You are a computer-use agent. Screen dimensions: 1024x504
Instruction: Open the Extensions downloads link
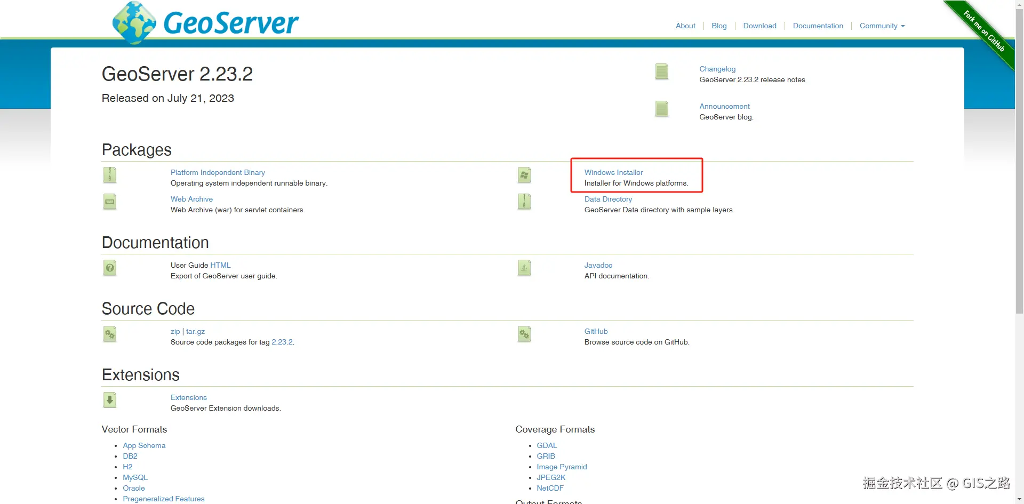[x=188, y=397]
